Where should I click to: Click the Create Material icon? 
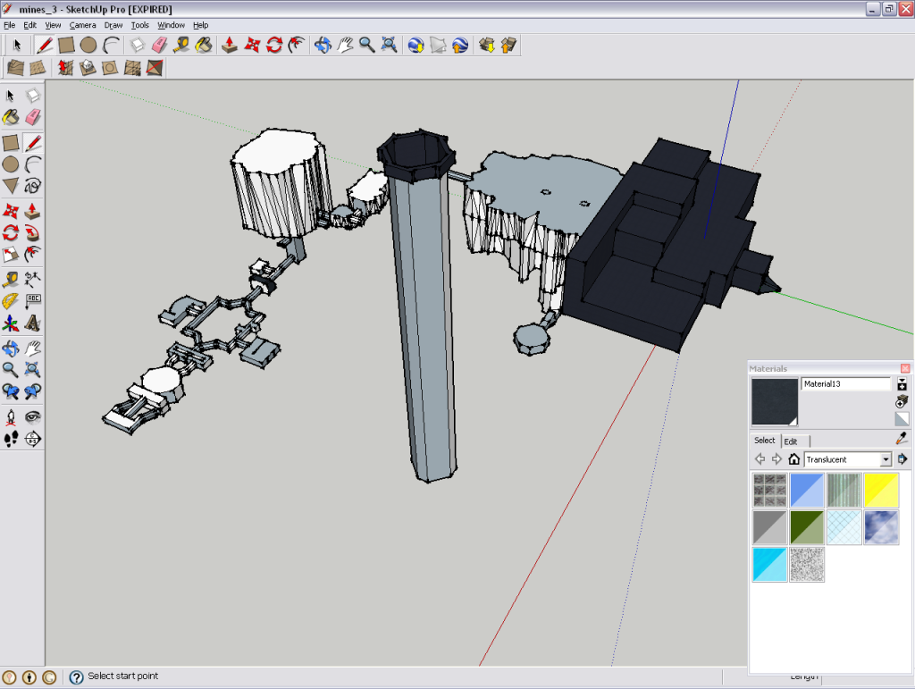click(x=902, y=401)
